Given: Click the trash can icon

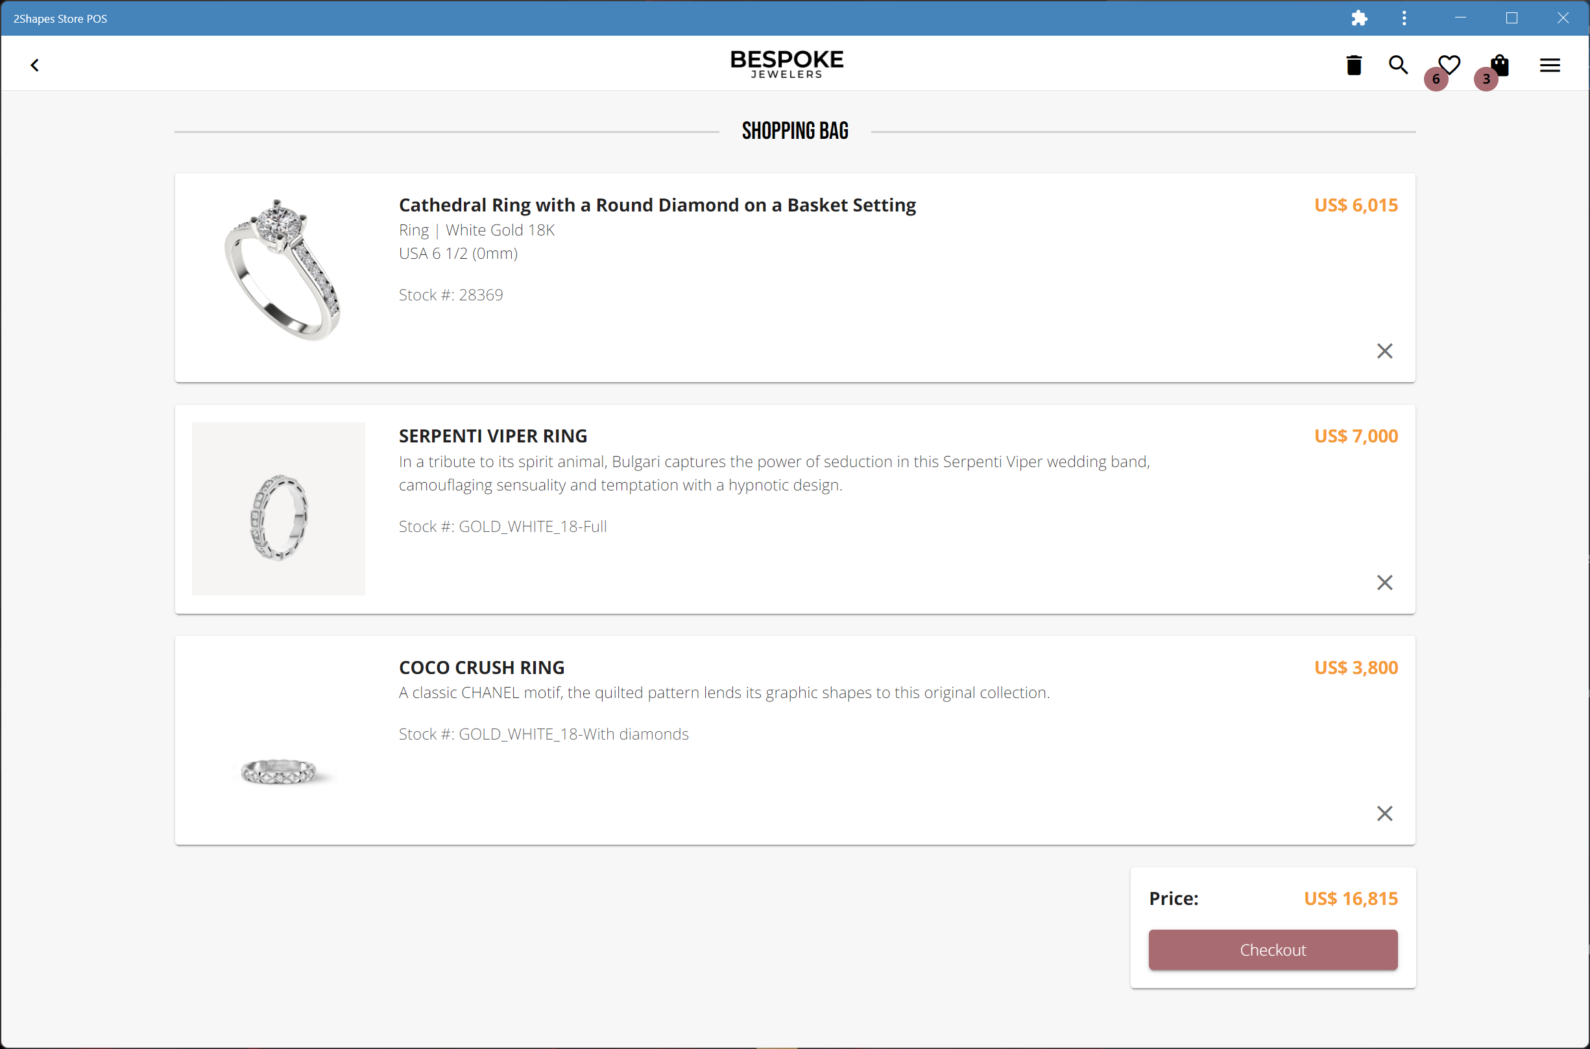Looking at the screenshot, I should [x=1354, y=65].
